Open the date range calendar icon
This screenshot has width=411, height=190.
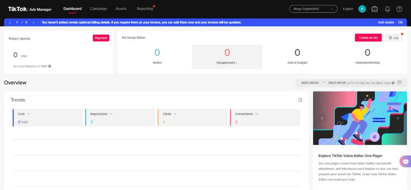pos(399,82)
